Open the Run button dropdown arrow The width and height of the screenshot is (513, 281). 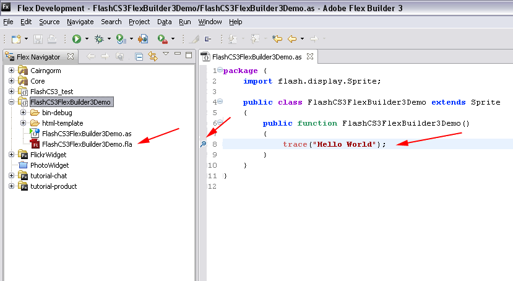[x=87, y=39]
